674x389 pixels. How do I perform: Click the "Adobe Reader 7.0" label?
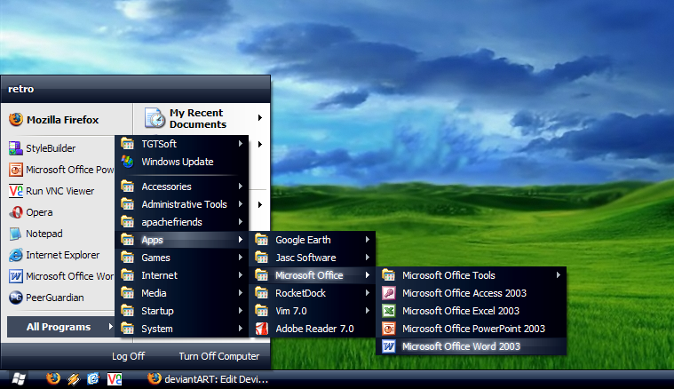tap(314, 329)
